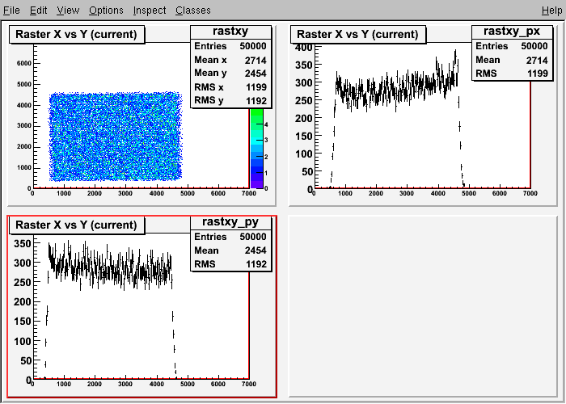The width and height of the screenshot is (566, 404).
Task: Click the 7000 x-axis label in rastxy_px plot
Action: click(x=530, y=193)
